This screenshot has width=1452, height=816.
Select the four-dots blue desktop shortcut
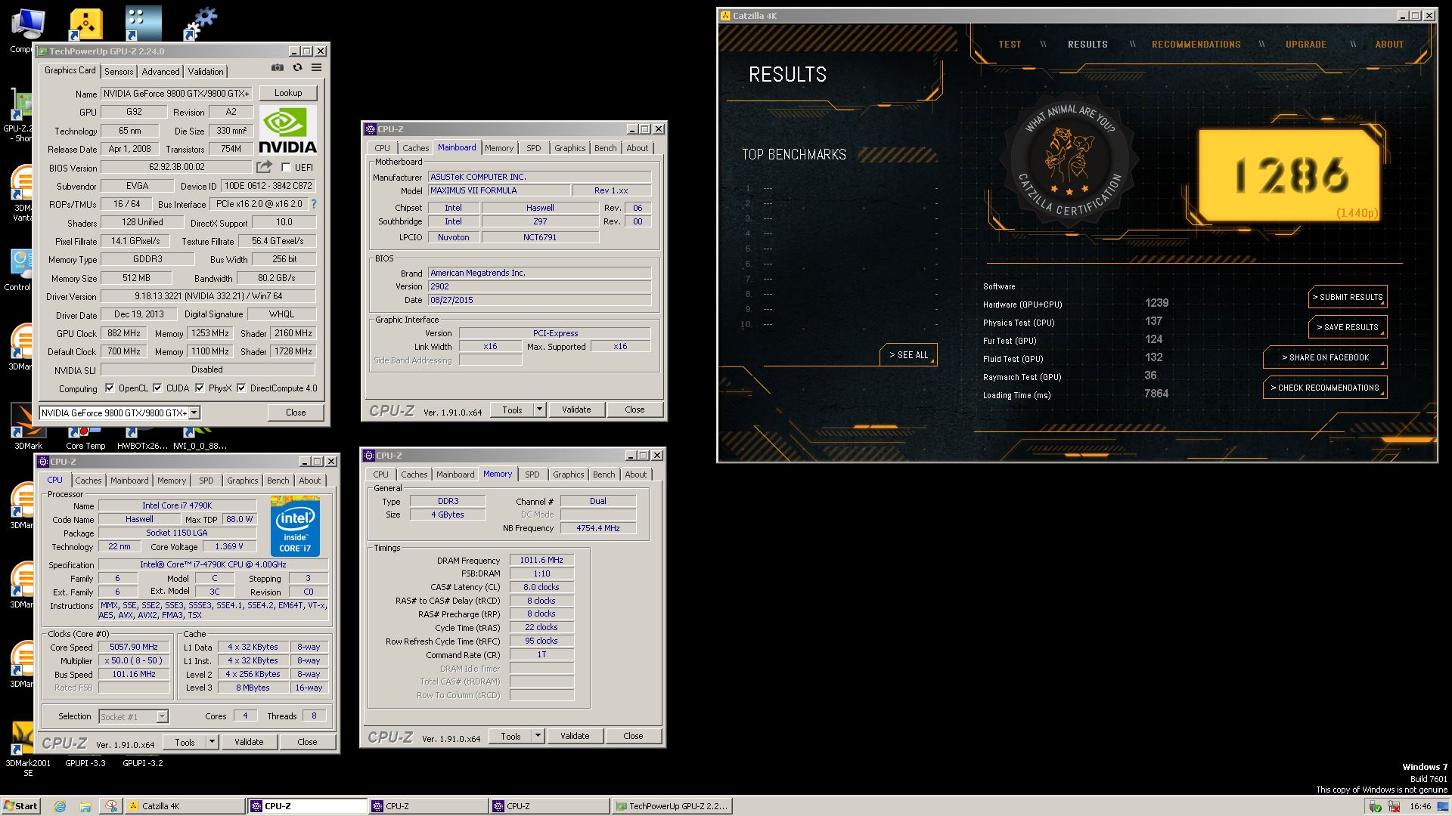143,23
